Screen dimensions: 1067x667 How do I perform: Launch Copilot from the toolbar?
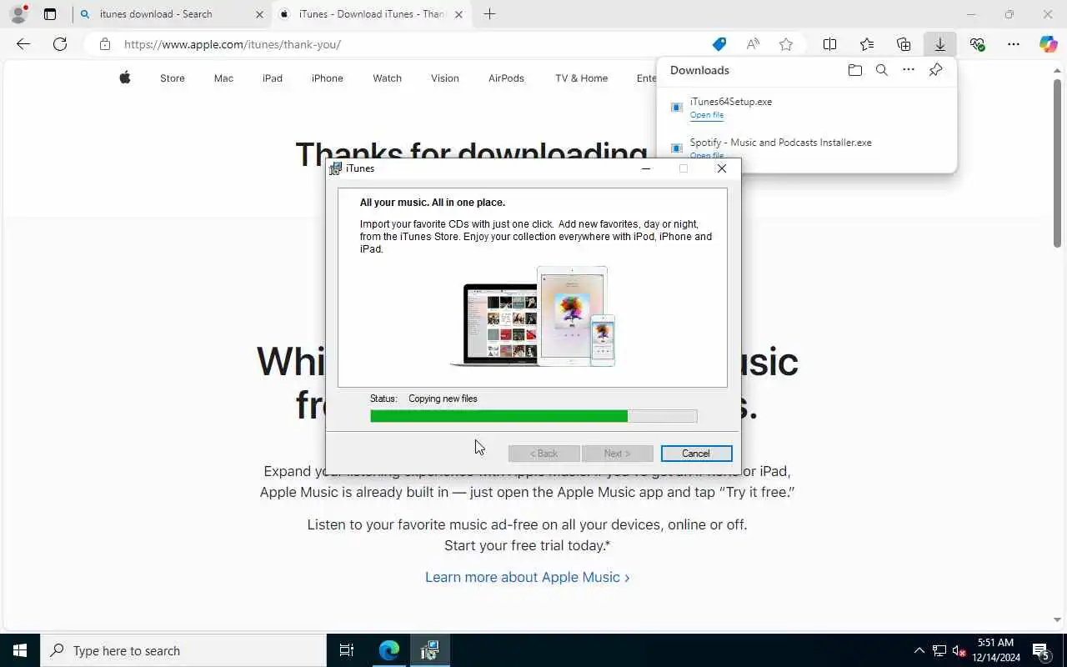pyautogui.click(x=1048, y=44)
